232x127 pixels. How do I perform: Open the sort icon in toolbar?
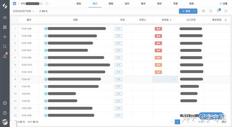[210, 11]
